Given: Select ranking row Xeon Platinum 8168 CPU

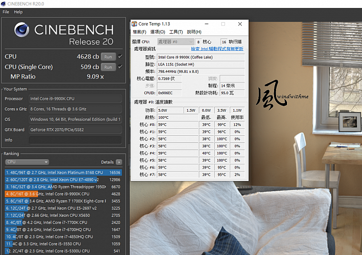Looking at the screenshot, I should coord(63,173).
